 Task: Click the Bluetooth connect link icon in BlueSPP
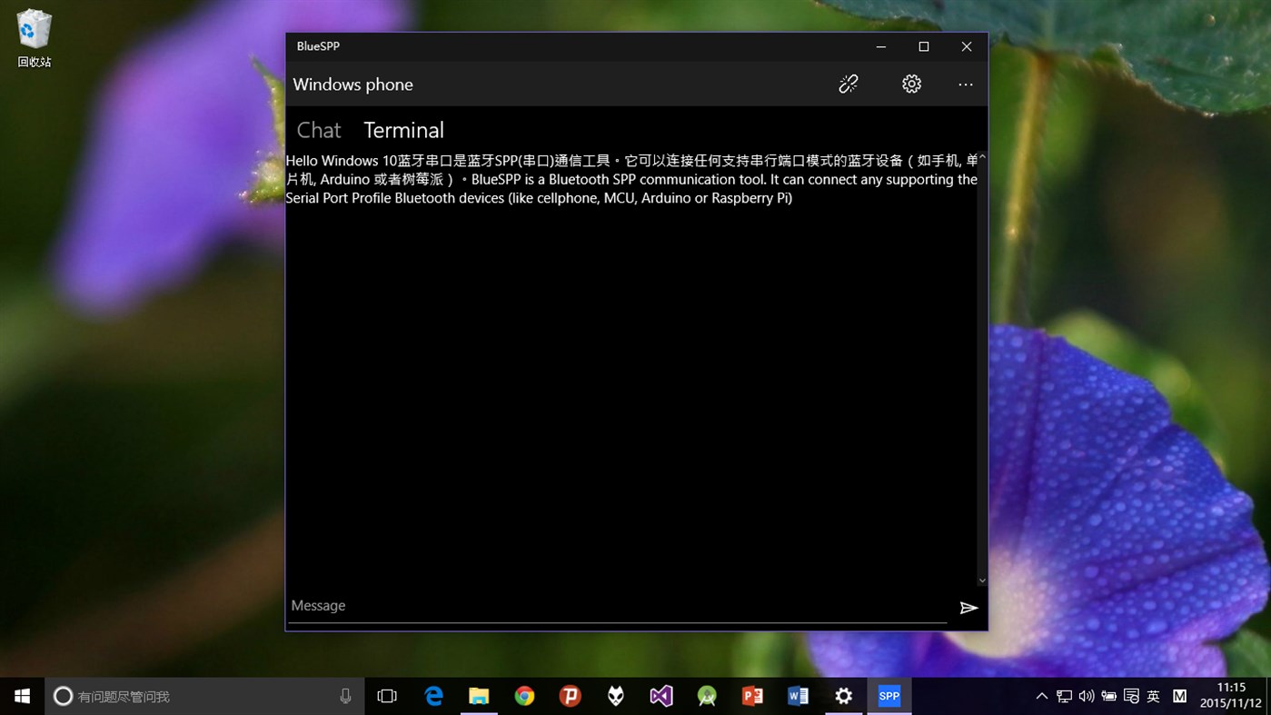[x=848, y=83]
